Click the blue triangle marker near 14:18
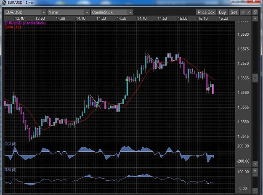Image resolution: width=263 pixels, height=195 pixels. (x=98, y=102)
